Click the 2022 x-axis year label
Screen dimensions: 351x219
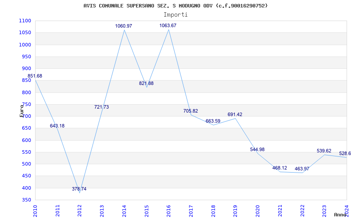tap(302, 211)
